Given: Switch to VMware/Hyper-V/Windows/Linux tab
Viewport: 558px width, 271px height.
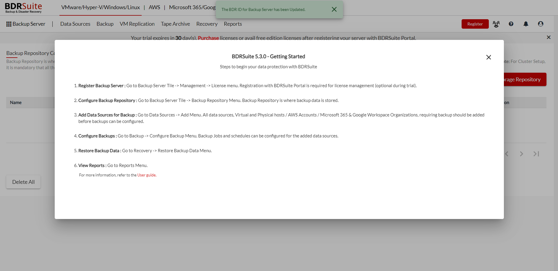Looking at the screenshot, I should coord(101,7).
